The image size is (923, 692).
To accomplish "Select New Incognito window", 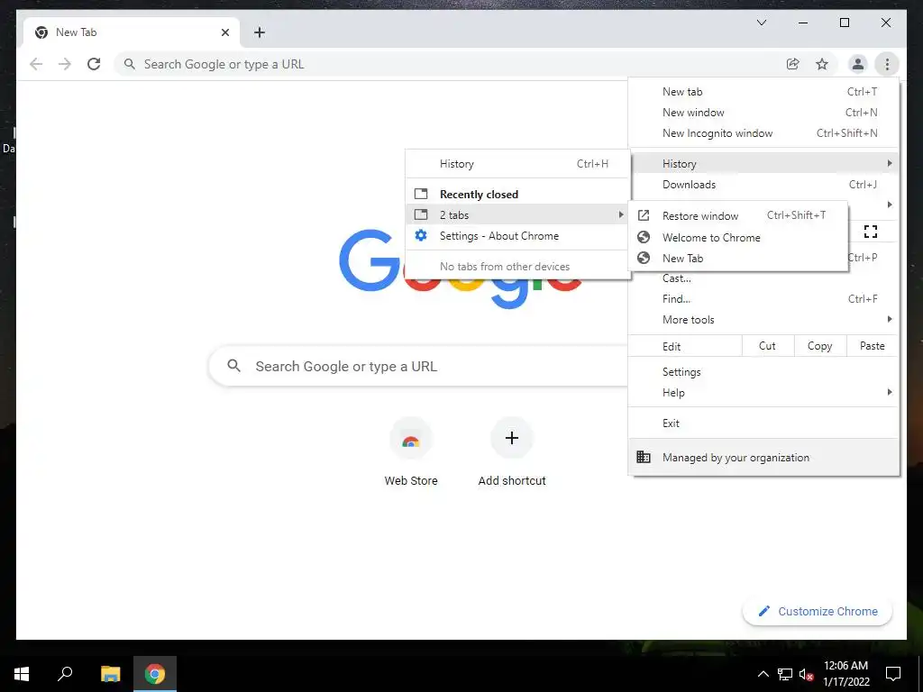I will coord(763,133).
